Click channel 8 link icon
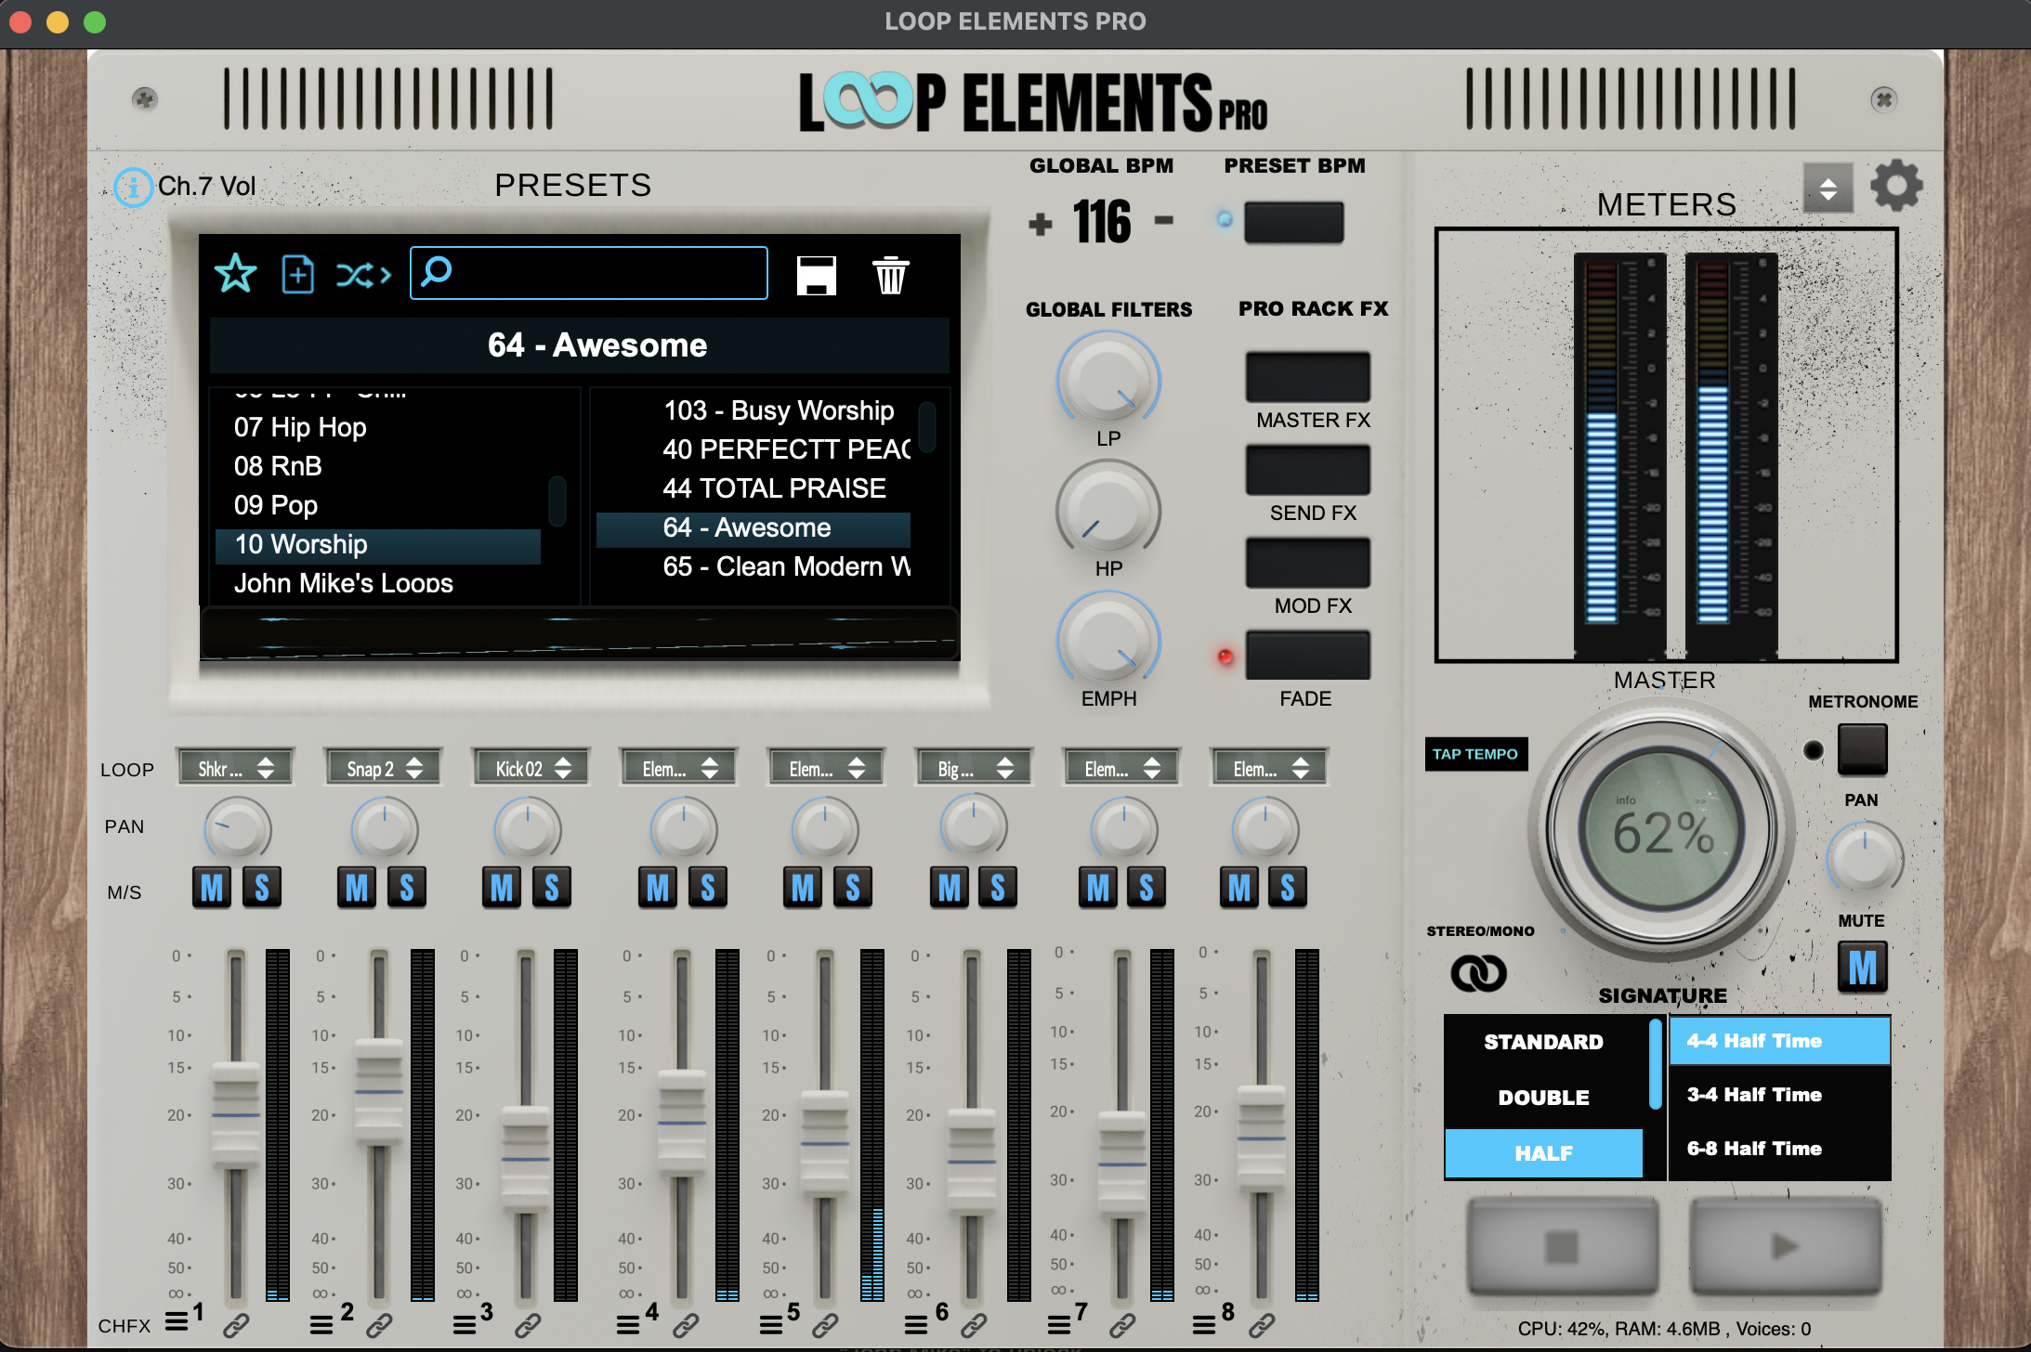The width and height of the screenshot is (2031, 1352). click(x=1262, y=1325)
